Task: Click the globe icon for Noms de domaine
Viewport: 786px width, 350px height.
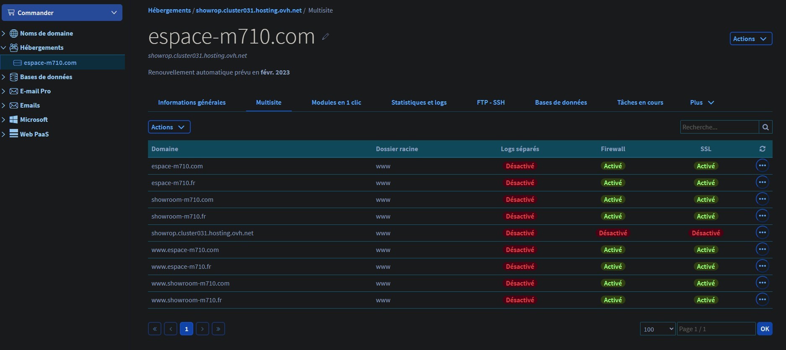Action: coord(14,33)
